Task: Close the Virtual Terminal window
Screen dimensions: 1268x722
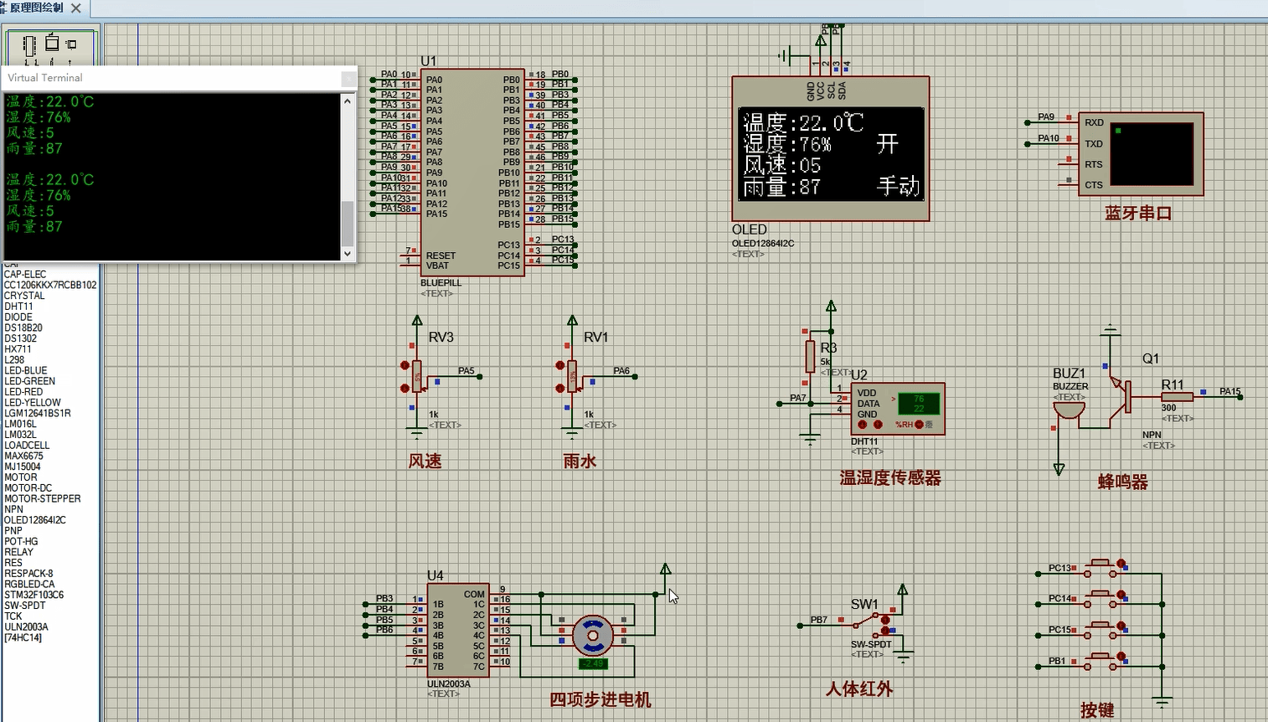Action: point(348,78)
